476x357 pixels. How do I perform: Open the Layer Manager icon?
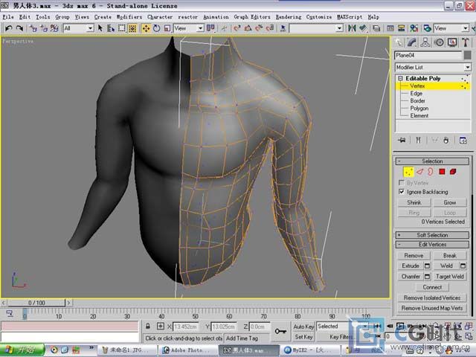(x=376, y=28)
